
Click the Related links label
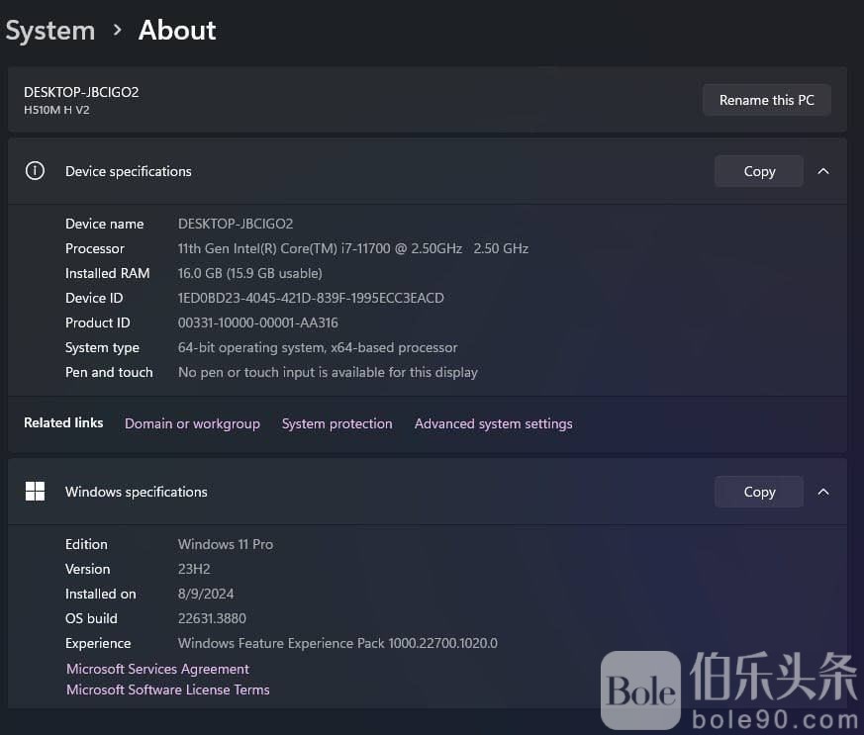click(x=63, y=422)
